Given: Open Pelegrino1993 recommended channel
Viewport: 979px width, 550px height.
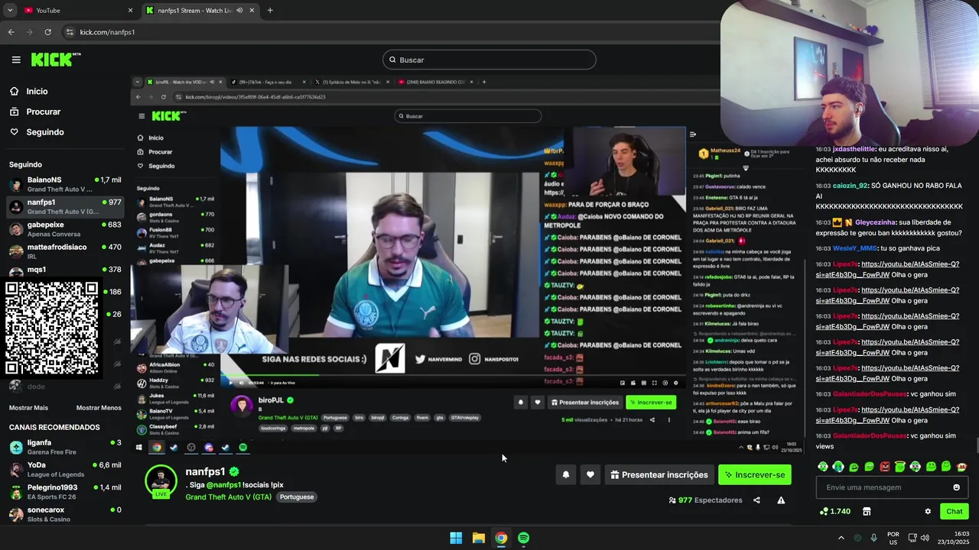Looking at the screenshot, I should [x=64, y=491].
